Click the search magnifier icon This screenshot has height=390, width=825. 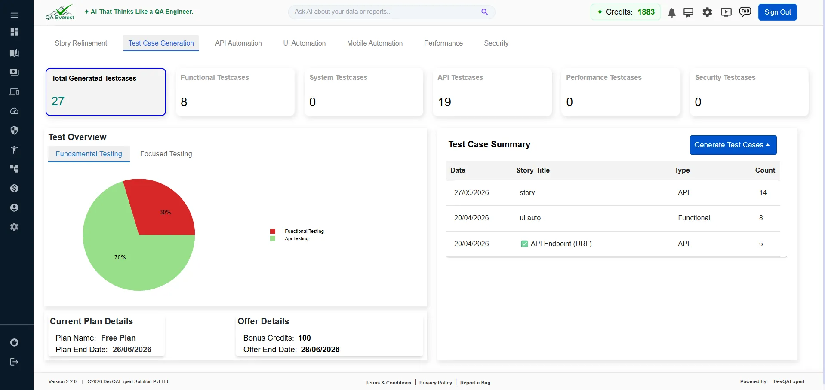click(x=484, y=12)
